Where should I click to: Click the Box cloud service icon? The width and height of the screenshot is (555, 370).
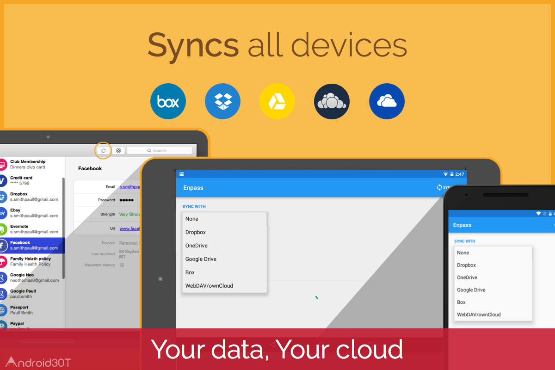pyautogui.click(x=168, y=102)
